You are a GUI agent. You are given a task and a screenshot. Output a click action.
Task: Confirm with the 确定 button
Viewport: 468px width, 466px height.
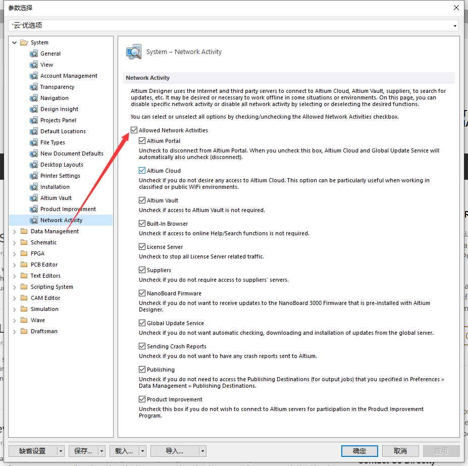click(359, 451)
